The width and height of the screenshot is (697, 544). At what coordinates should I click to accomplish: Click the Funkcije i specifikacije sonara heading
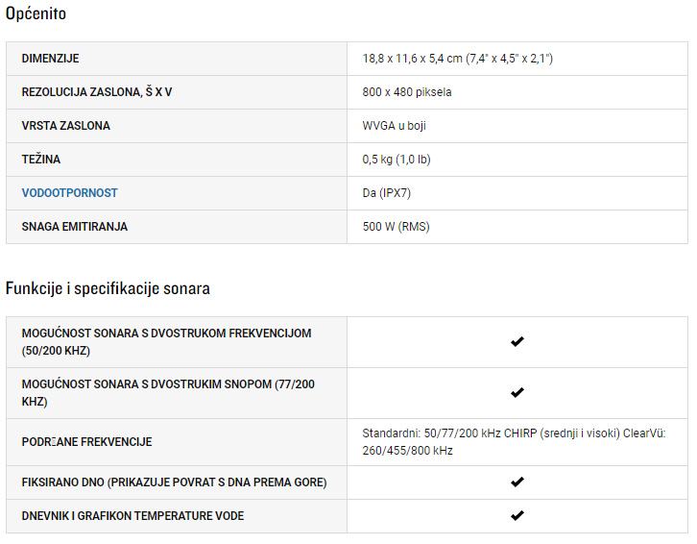coord(108,288)
